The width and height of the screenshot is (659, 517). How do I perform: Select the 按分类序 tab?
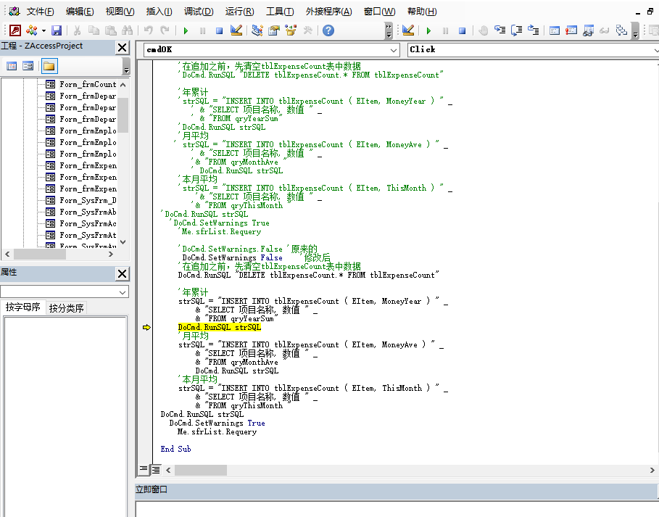click(x=67, y=308)
